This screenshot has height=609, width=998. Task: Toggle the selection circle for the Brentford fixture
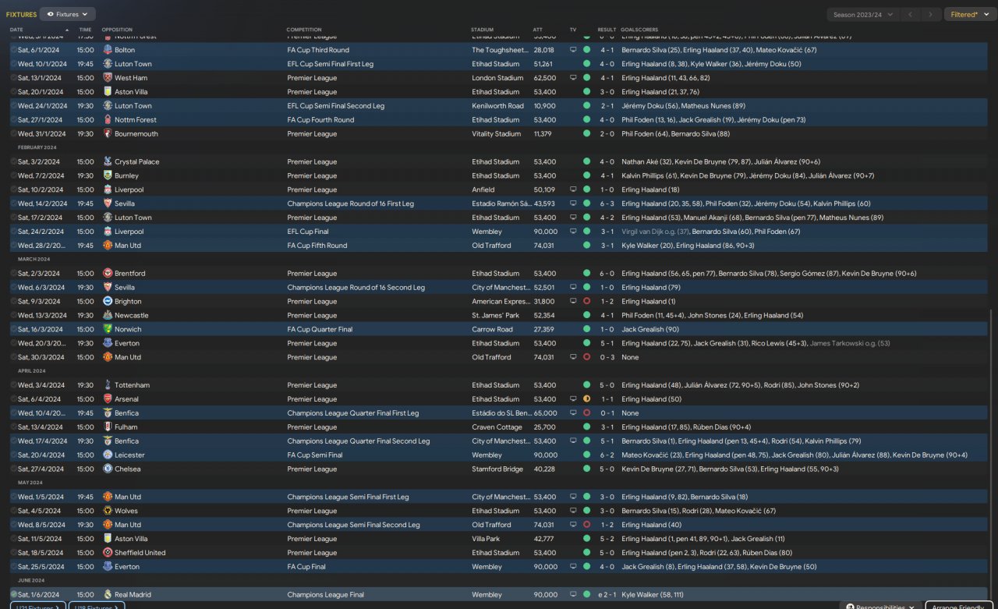tap(13, 274)
